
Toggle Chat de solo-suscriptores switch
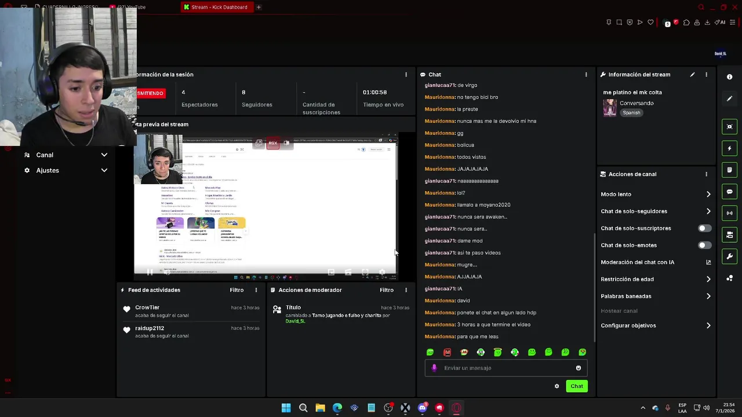point(704,228)
